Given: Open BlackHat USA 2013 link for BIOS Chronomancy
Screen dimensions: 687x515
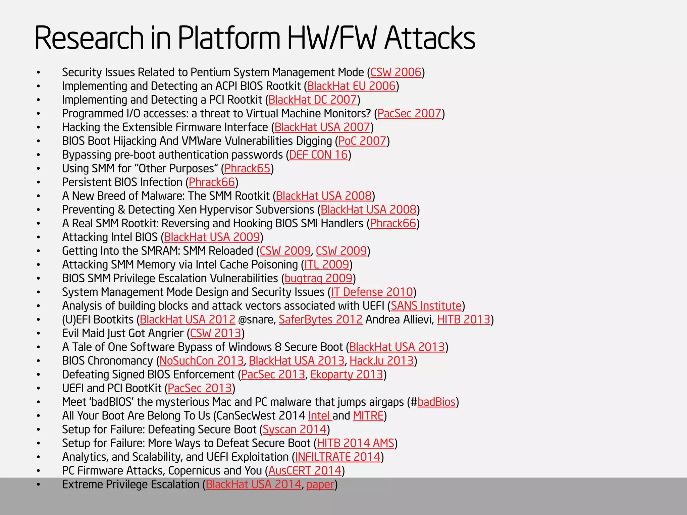Looking at the screenshot, I should point(297,361).
